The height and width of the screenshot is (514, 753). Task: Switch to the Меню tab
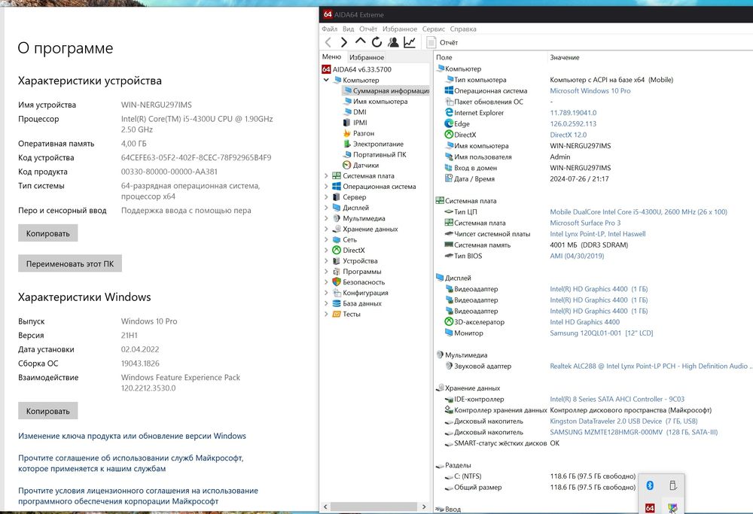point(331,56)
